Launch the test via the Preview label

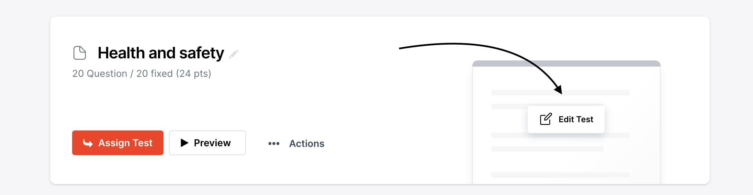click(x=212, y=143)
